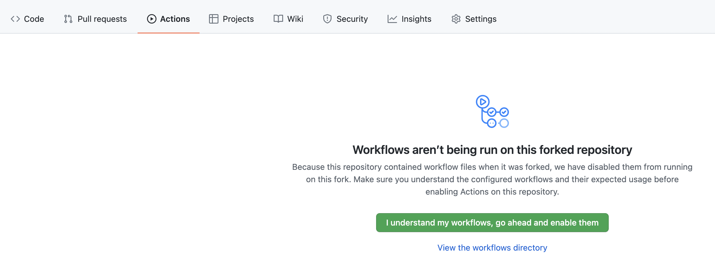Open the Projects tab label
715x273 pixels.
pos(238,19)
